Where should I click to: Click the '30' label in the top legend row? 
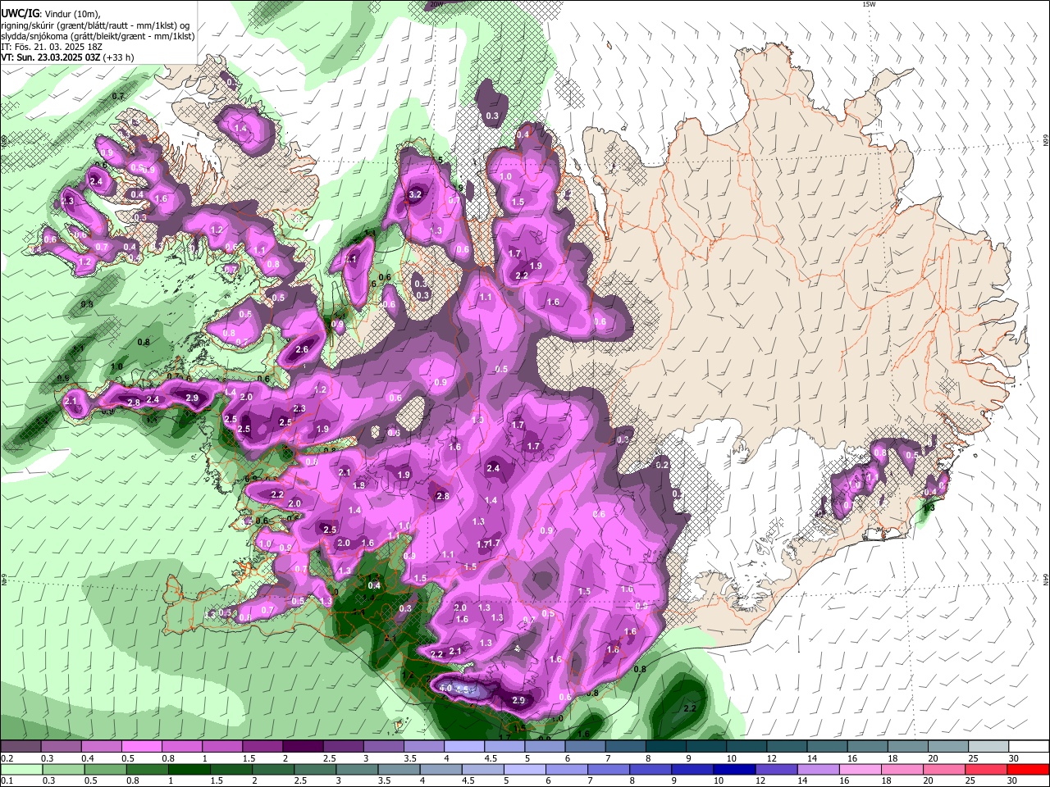(x=1013, y=758)
